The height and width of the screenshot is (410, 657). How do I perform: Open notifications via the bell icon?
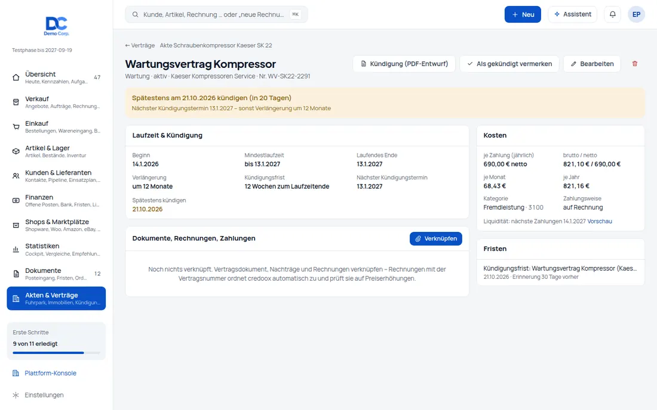613,14
